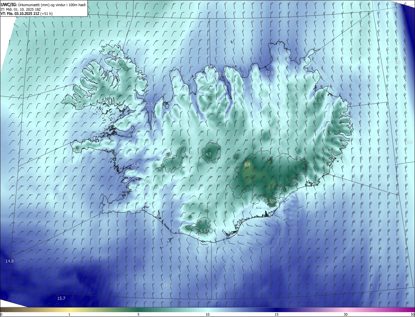Click the 30 tick label on the color scale
Image resolution: width=415 pixels, height=317 pixels.
[x=346, y=314]
